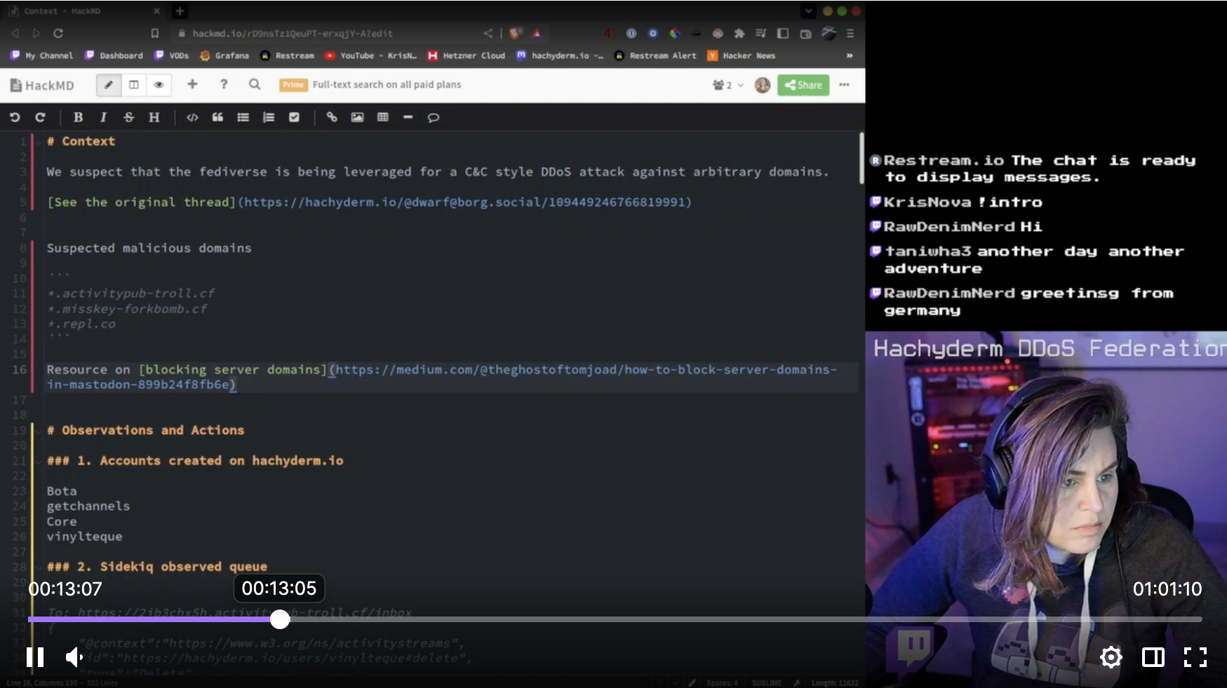Viewport: 1227px width, 688px height.
Task: Insert a code block
Action: [x=192, y=118]
